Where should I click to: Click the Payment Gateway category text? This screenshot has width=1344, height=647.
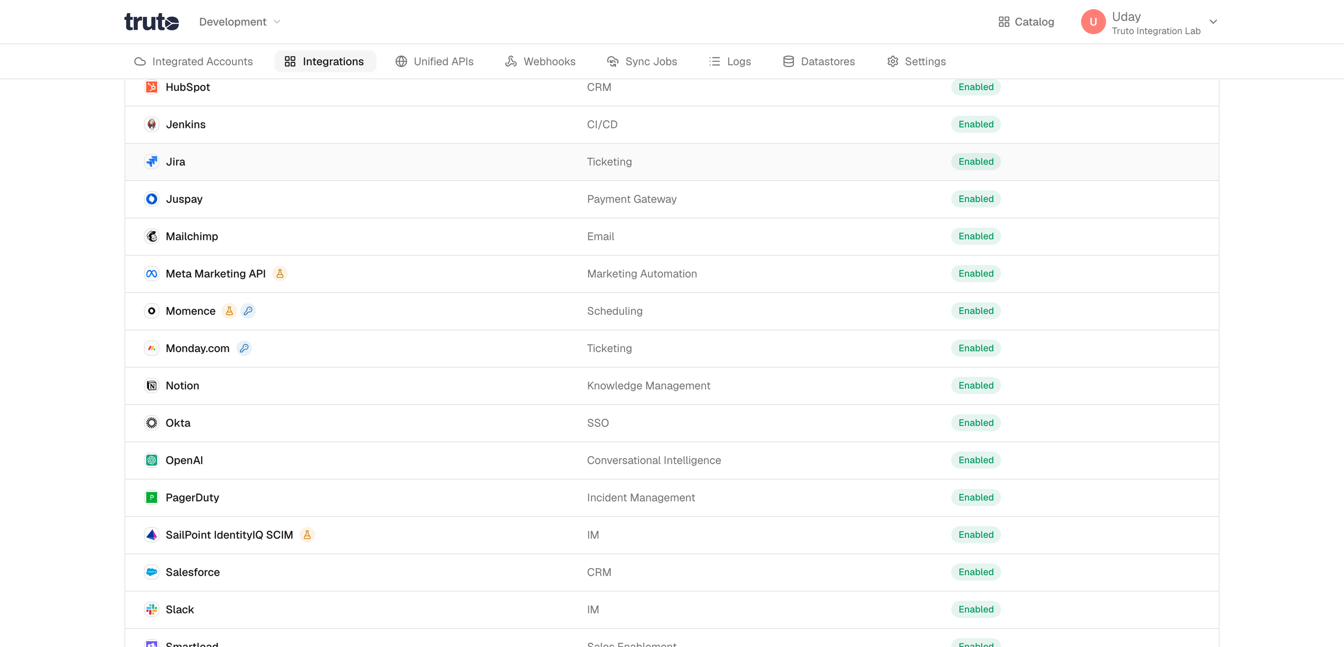[x=632, y=199]
